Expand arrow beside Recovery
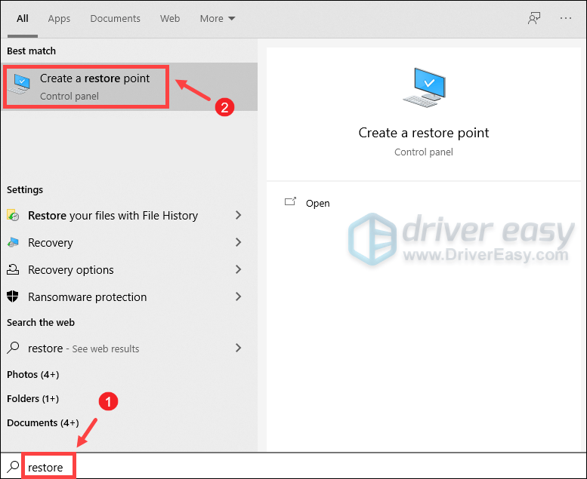 pyautogui.click(x=238, y=242)
